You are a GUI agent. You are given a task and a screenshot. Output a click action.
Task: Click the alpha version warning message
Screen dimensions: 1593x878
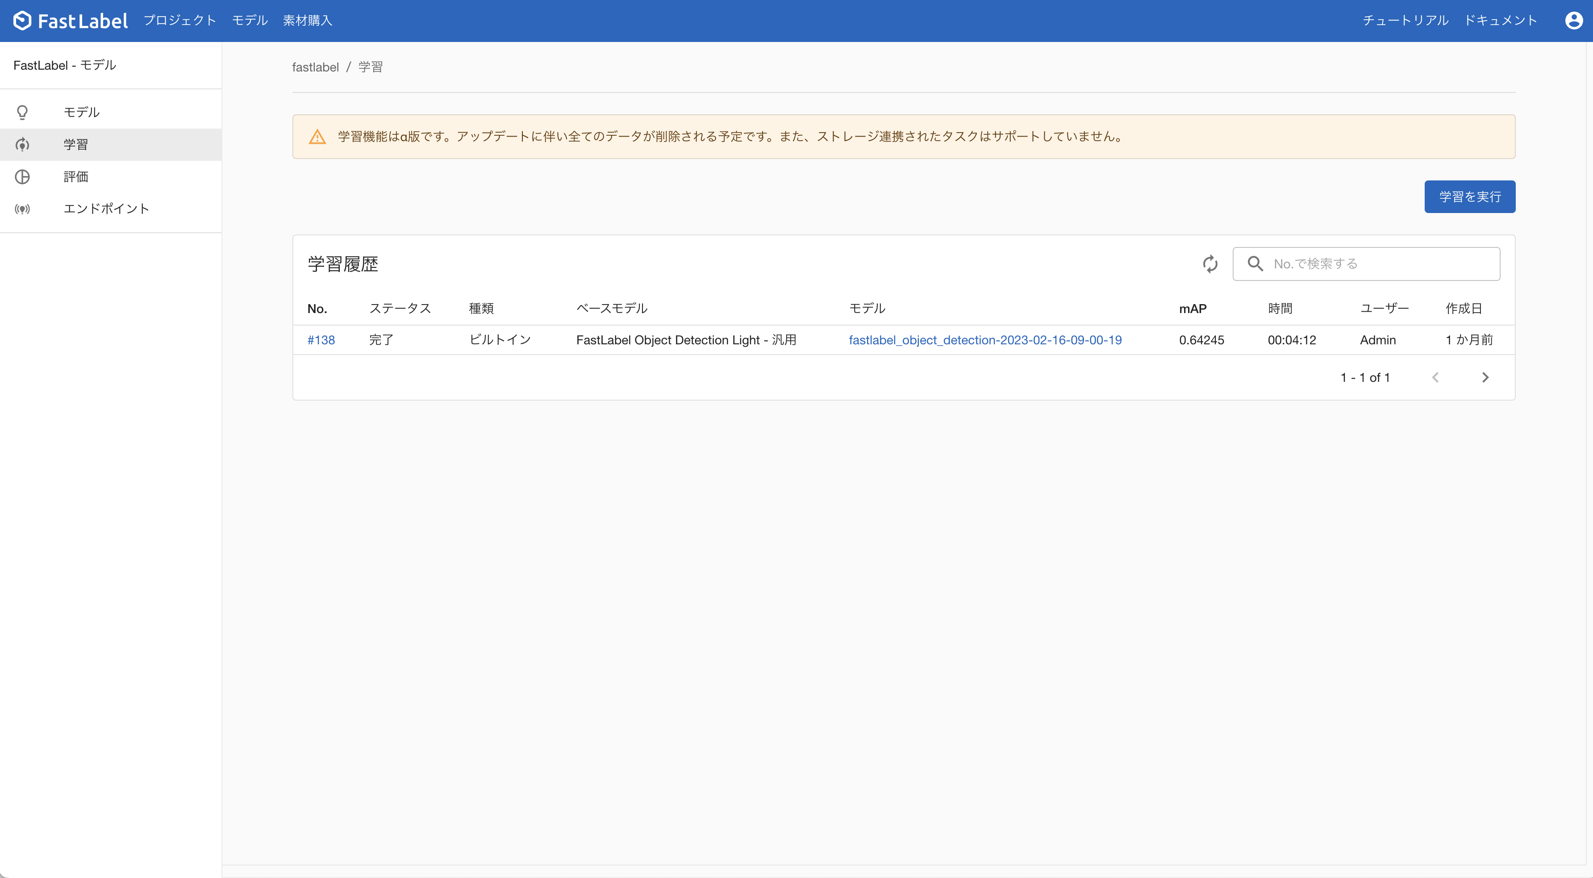pyautogui.click(x=730, y=137)
